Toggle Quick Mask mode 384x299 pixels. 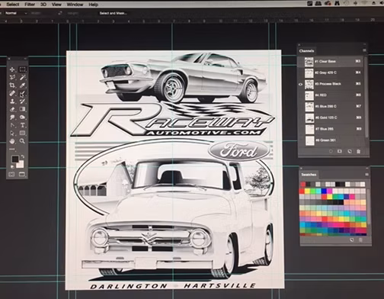[11, 175]
